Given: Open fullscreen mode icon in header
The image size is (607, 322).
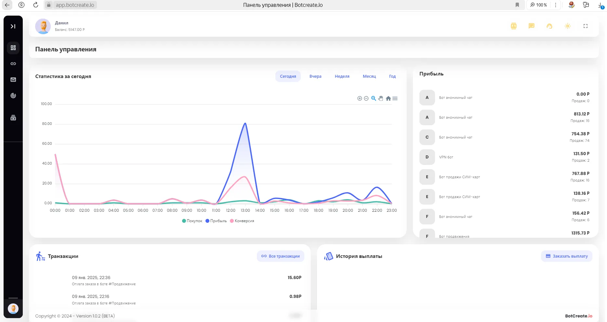Looking at the screenshot, I should pyautogui.click(x=586, y=26).
